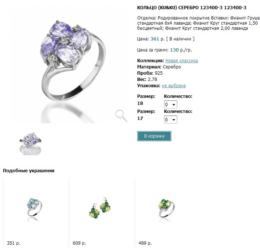The height and width of the screenshot is (248, 260).
Task: Click the 351 р. price label
Action: click(14, 243)
